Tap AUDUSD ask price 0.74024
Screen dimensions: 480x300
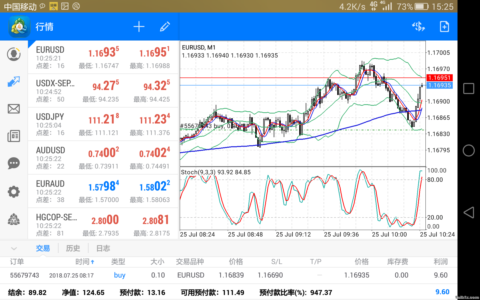pos(154,152)
